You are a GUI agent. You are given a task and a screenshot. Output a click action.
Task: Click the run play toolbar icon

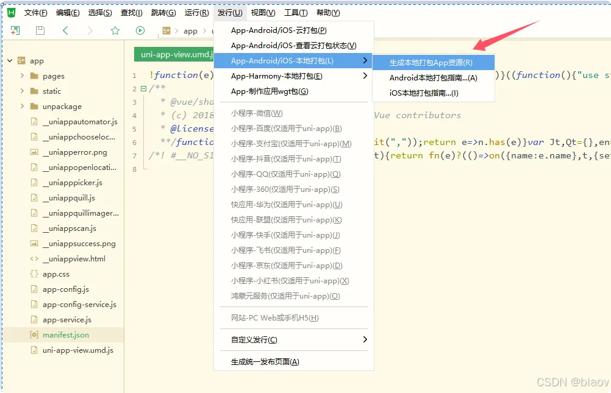coord(140,30)
